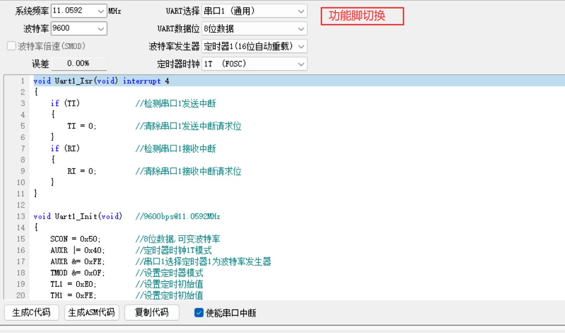Uncheck the 使能串口中断 checkbox
Image resolution: width=565 pixels, height=333 pixels.
pyautogui.click(x=199, y=312)
